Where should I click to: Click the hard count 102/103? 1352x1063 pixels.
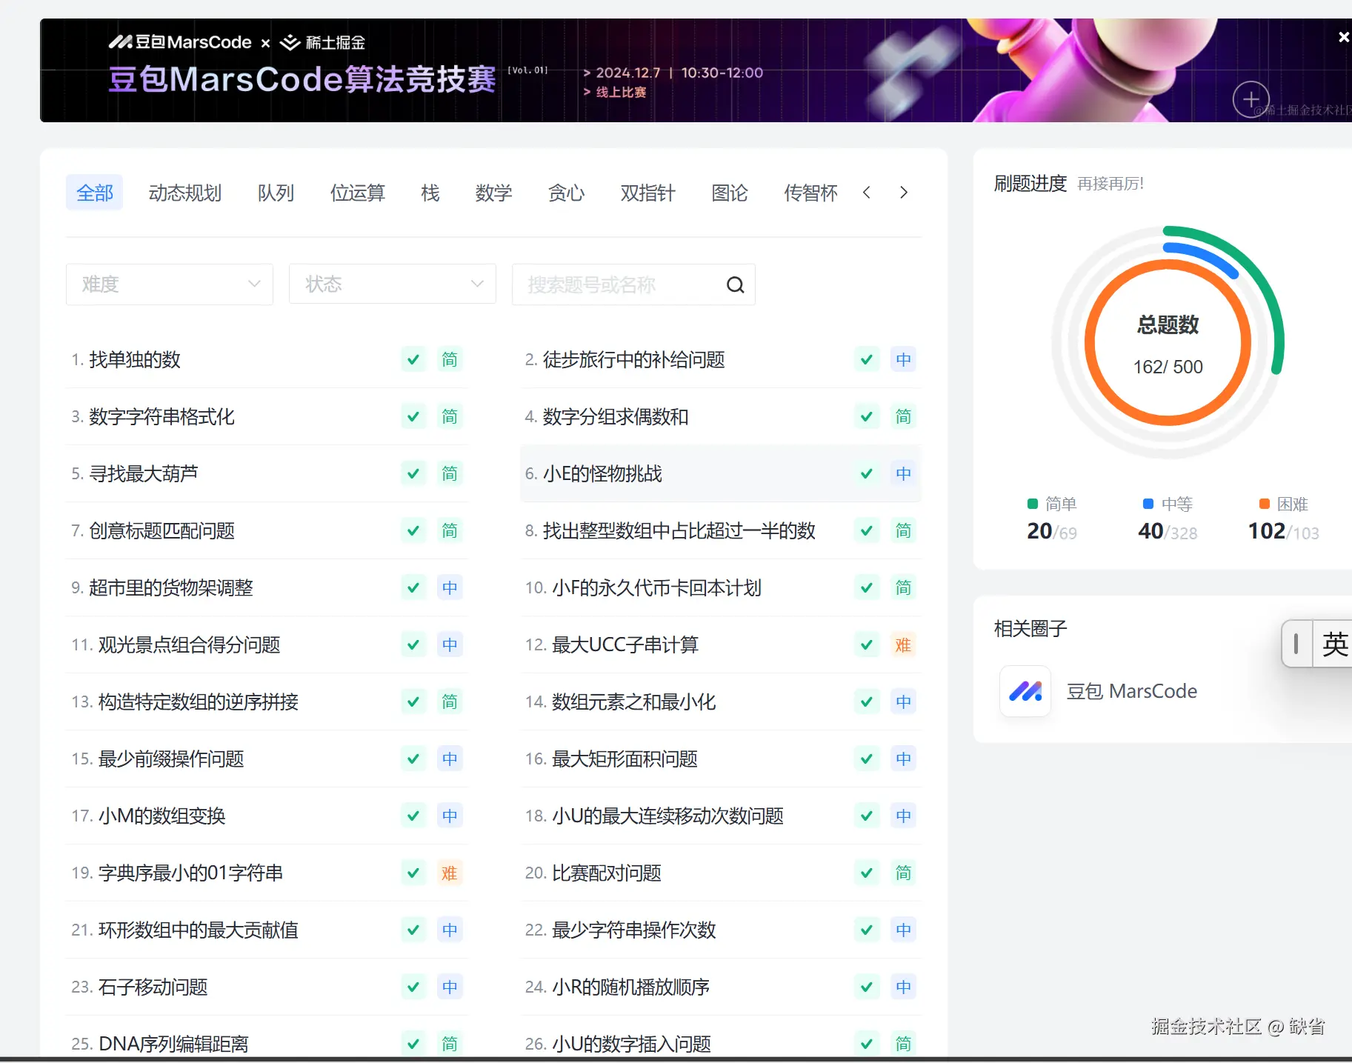click(x=1284, y=531)
